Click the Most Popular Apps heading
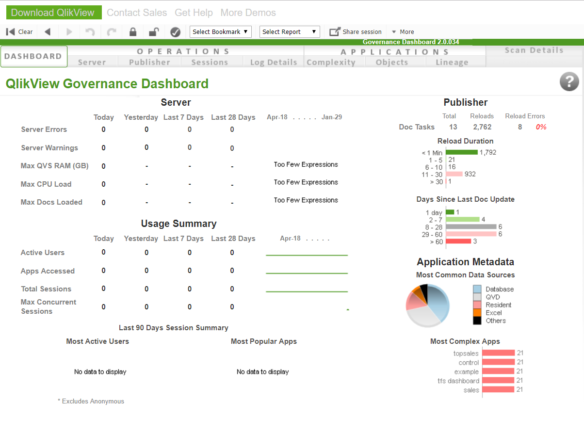The width and height of the screenshot is (584, 434). [x=264, y=341]
